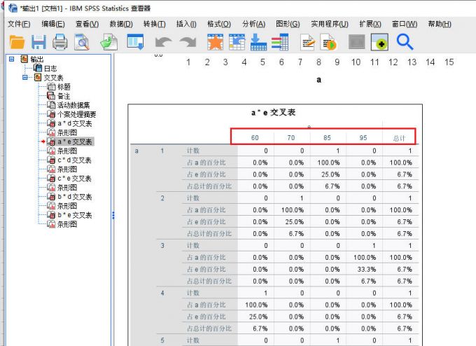Click the chart axis label a
The height and width of the screenshot is (346, 476).
click(318, 80)
